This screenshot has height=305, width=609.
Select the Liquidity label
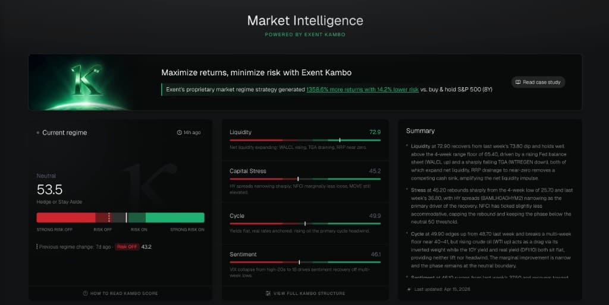240,132
